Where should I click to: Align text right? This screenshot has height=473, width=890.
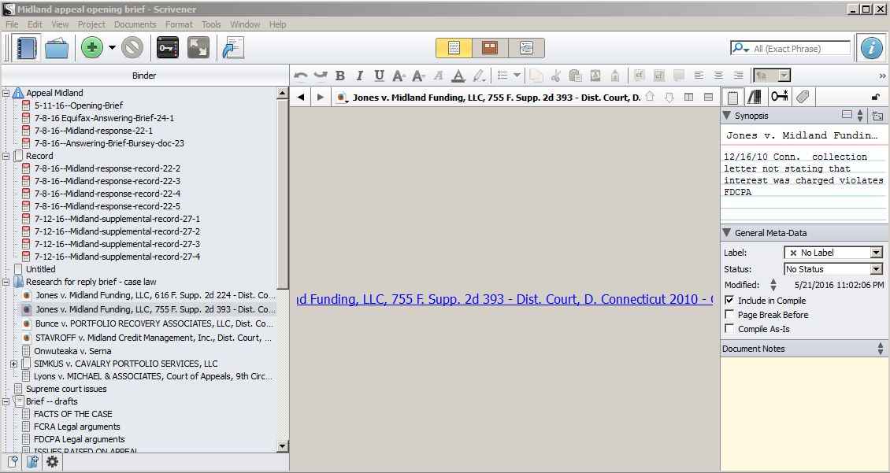738,76
